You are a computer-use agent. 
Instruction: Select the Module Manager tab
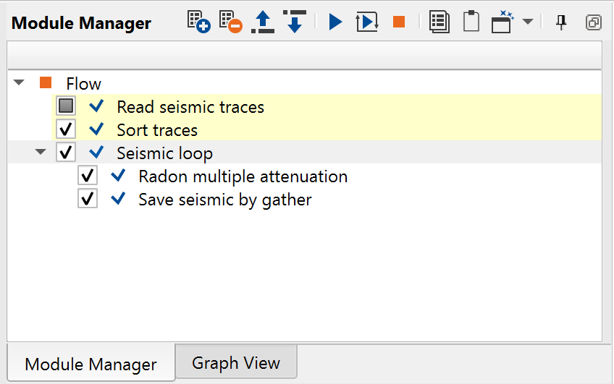pyautogui.click(x=91, y=364)
